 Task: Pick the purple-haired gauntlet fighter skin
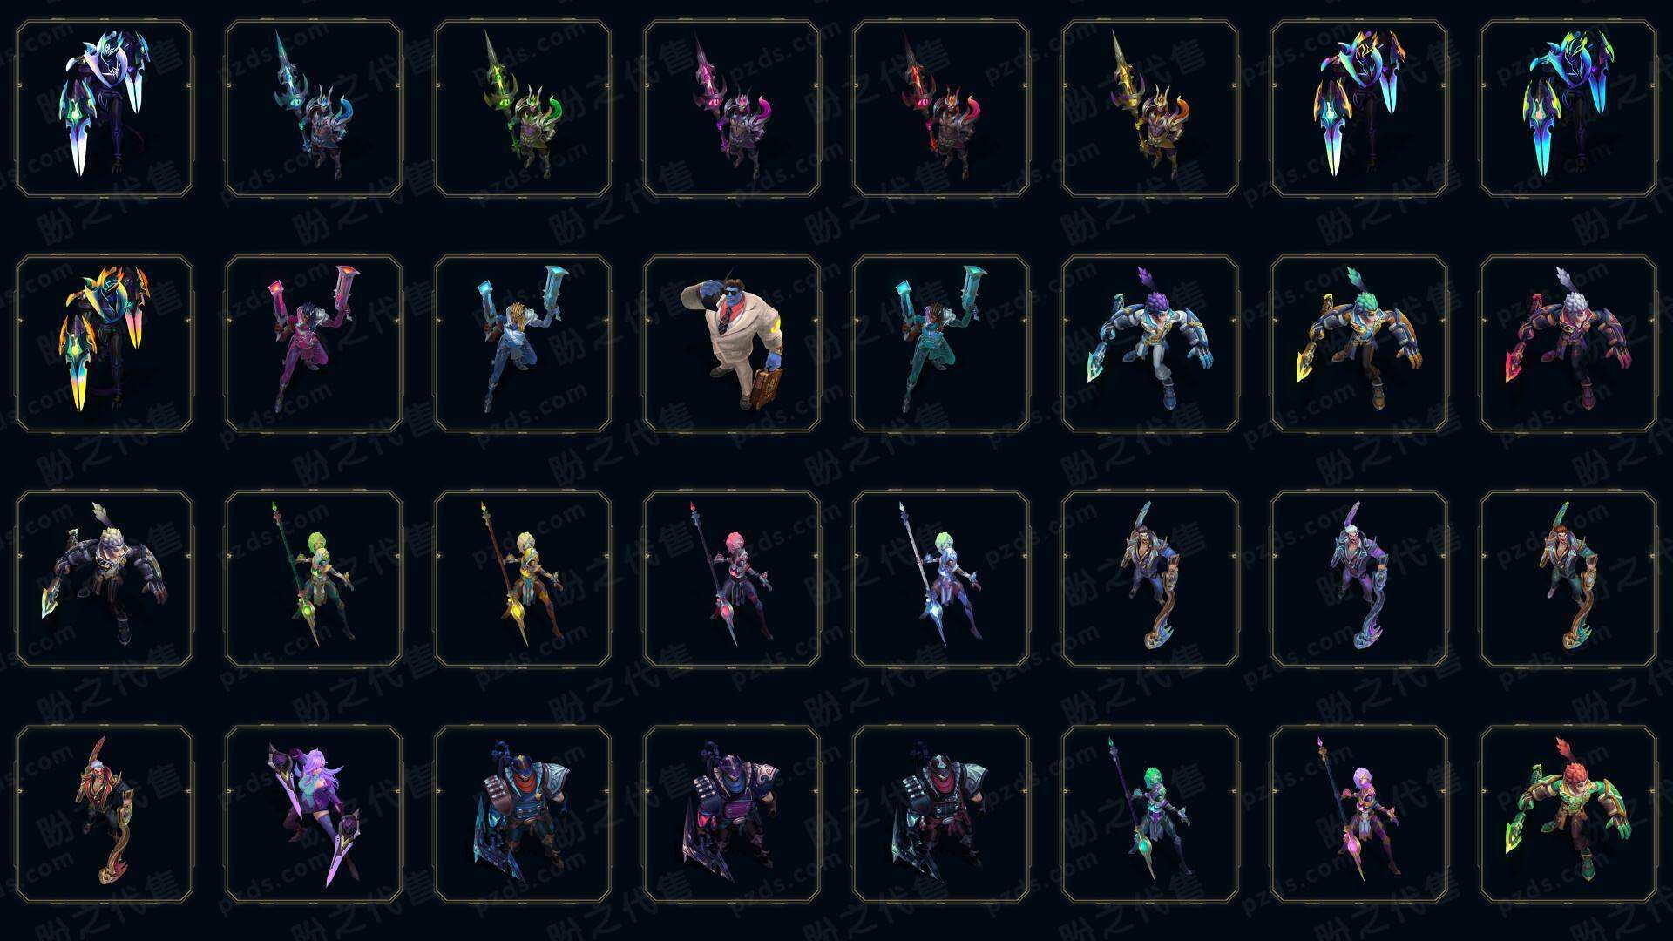pos(1150,343)
